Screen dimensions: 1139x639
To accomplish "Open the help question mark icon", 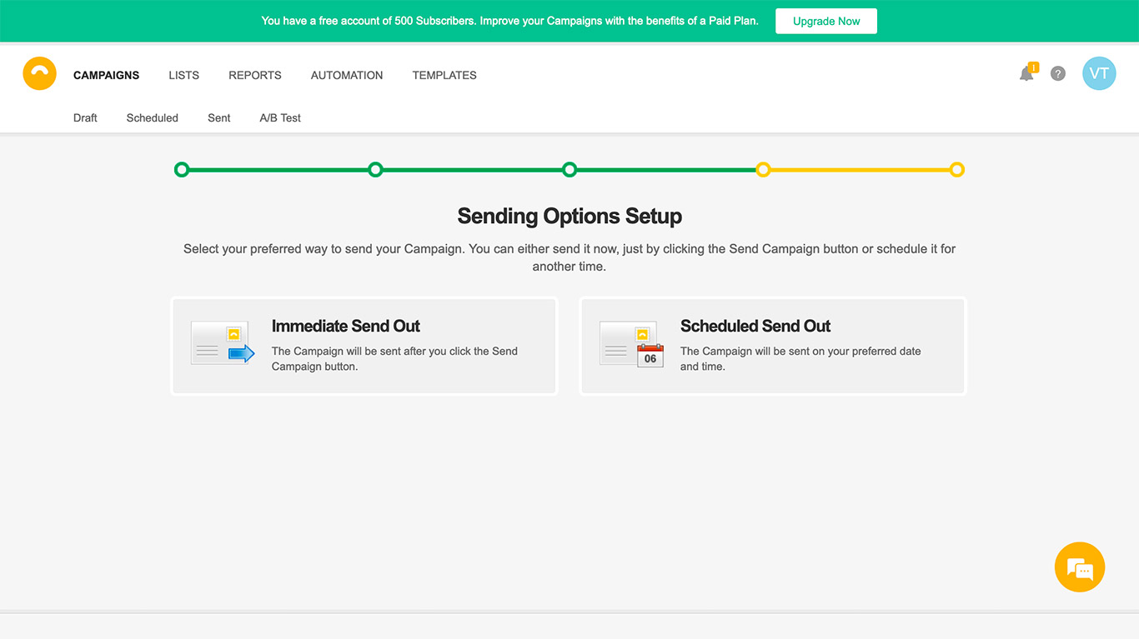I will point(1058,73).
